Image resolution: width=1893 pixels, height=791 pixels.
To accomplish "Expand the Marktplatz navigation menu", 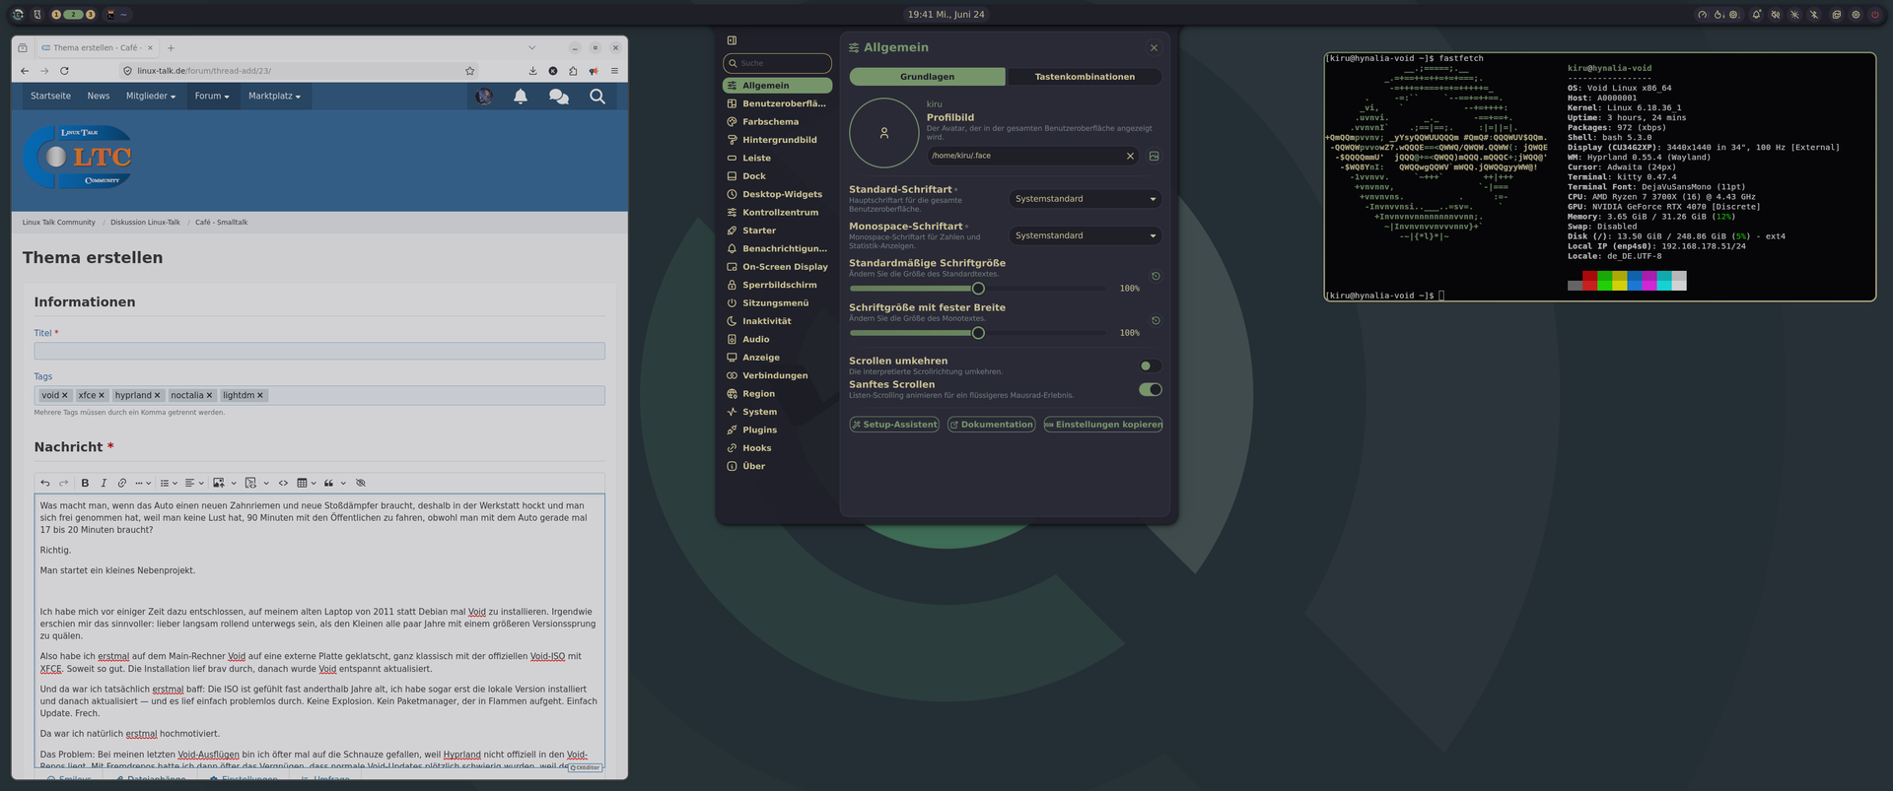I will [274, 97].
